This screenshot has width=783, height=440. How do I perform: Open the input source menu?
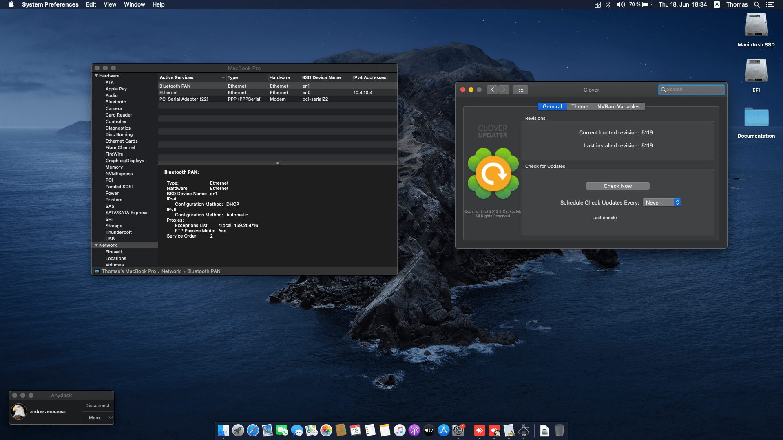[x=717, y=4]
